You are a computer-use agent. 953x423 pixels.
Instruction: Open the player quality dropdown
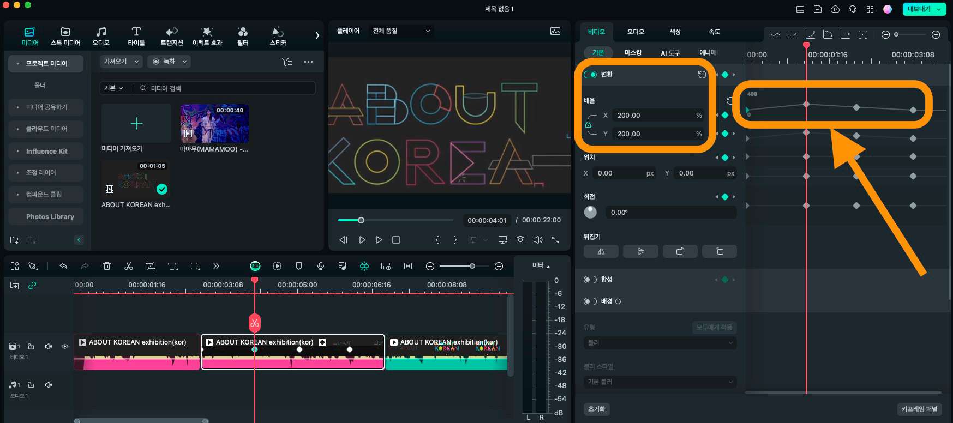point(402,31)
